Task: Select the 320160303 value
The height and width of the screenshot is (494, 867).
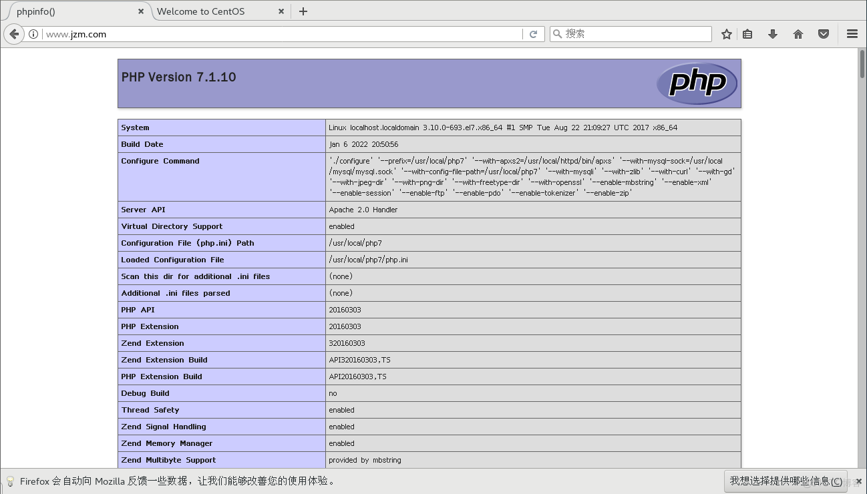Action: tap(347, 343)
